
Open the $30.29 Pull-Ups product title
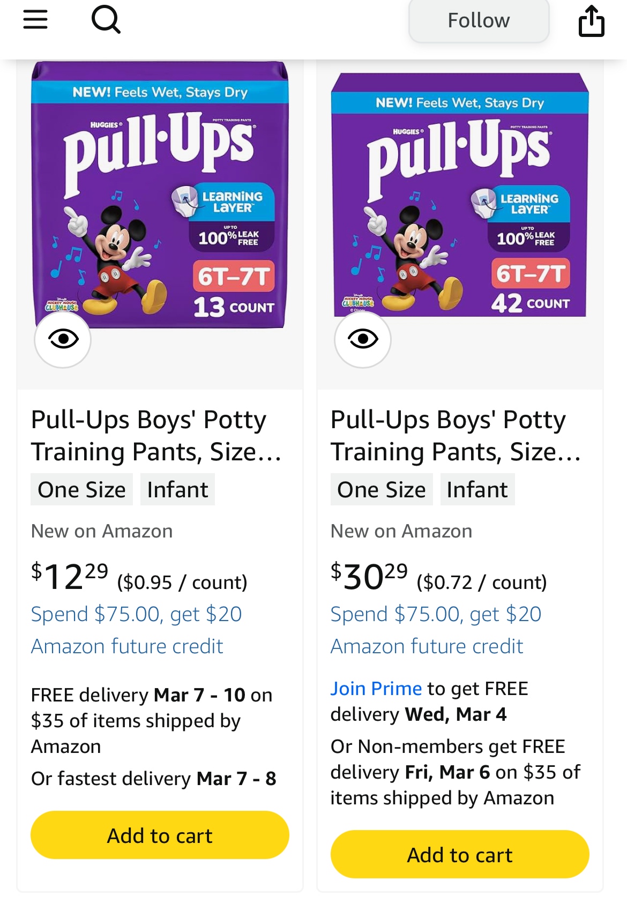[456, 435]
